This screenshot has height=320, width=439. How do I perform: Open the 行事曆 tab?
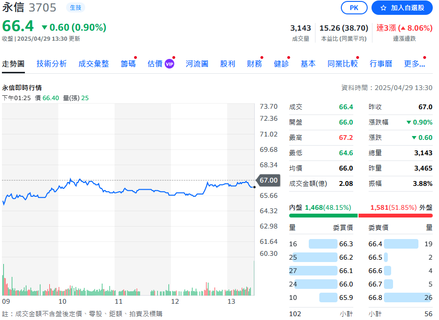pos(381,64)
